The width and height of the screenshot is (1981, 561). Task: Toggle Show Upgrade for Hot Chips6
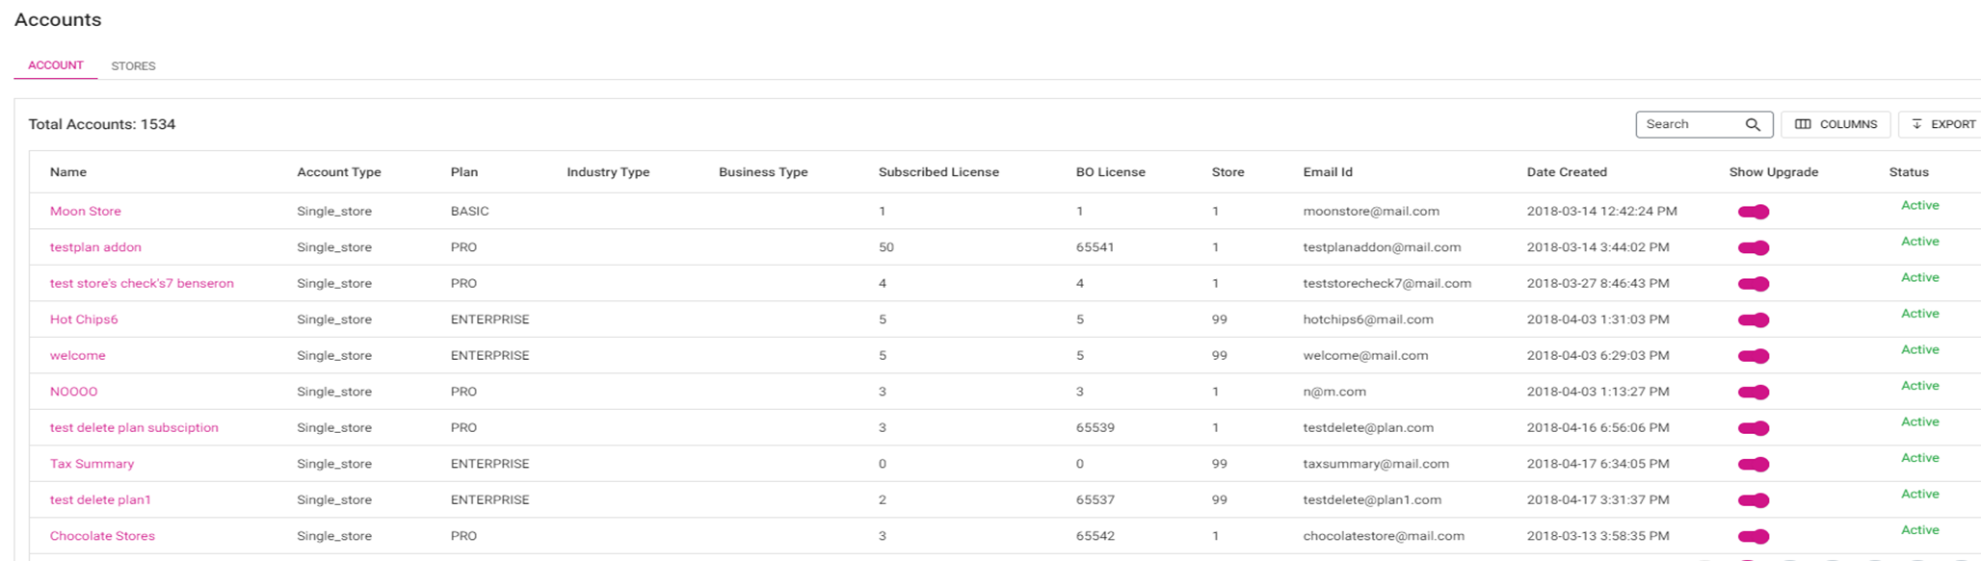click(1753, 320)
